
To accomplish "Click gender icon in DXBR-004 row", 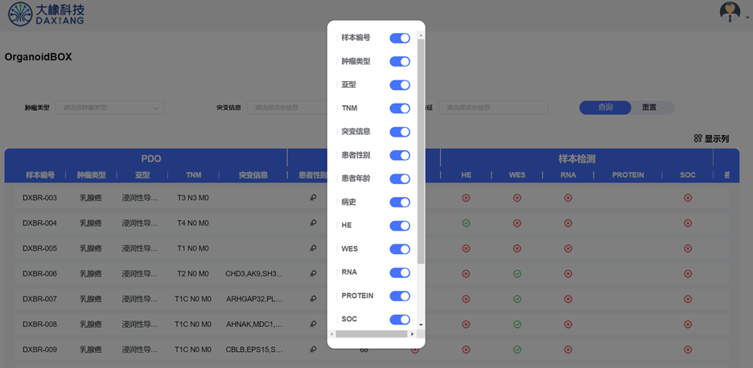I will (x=313, y=223).
